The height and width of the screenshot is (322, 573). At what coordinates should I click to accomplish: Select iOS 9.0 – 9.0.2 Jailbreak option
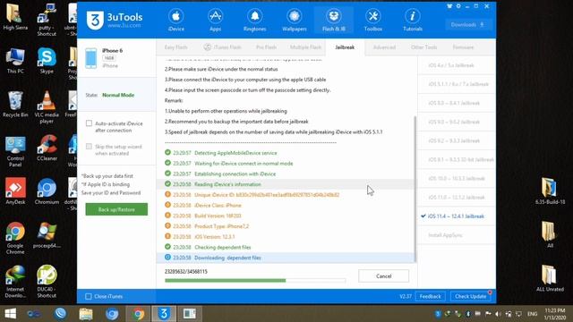click(457, 123)
